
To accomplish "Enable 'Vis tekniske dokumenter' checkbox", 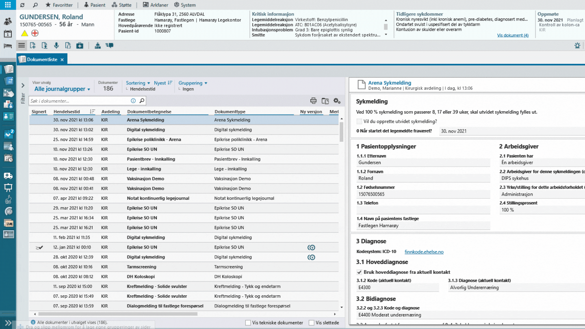I will pyautogui.click(x=248, y=323).
